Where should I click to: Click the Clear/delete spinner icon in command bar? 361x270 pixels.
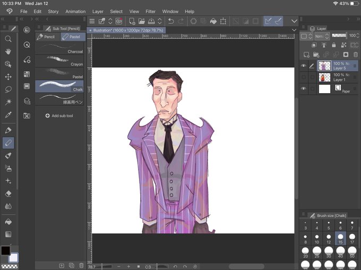click(193, 21)
